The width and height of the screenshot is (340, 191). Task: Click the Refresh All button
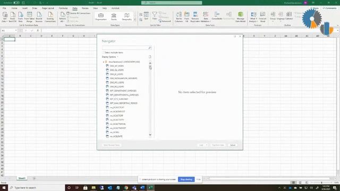pos(63,17)
